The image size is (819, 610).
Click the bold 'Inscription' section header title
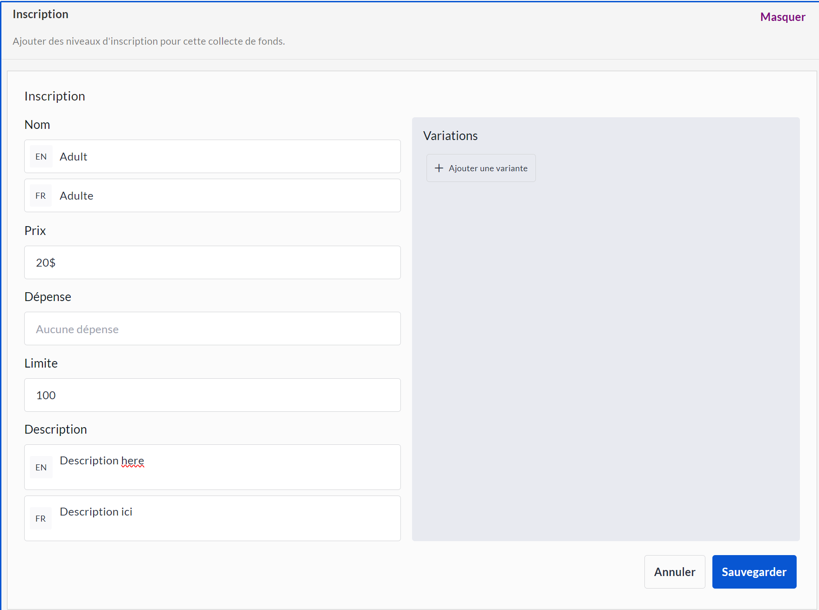coord(41,14)
